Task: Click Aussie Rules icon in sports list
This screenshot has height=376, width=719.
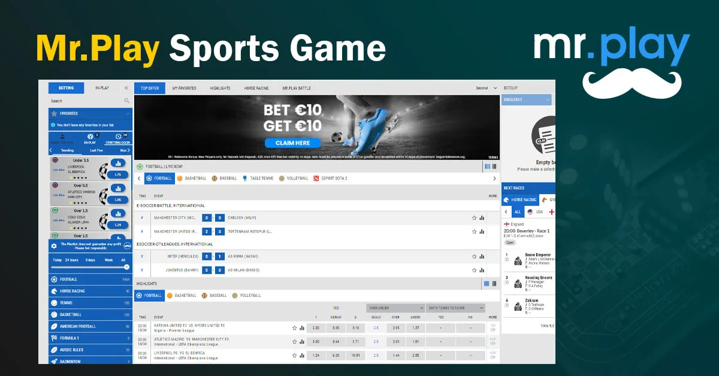Action: click(x=55, y=350)
